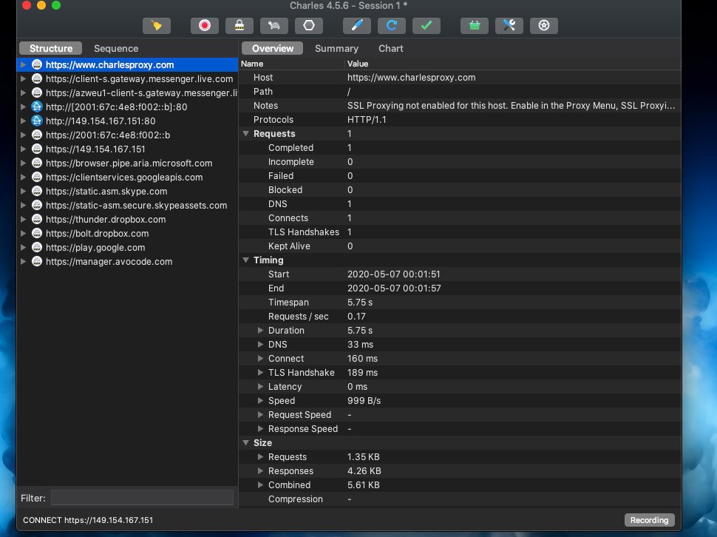The width and height of the screenshot is (717, 537).
Task: Select https://play.google.com host entry
Action: (95, 248)
